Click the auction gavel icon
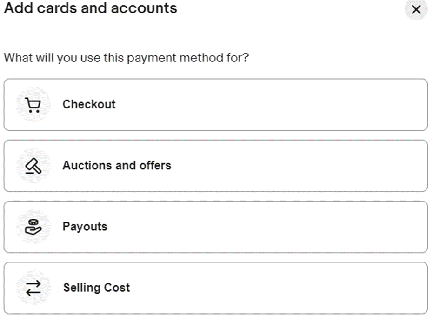 click(33, 166)
